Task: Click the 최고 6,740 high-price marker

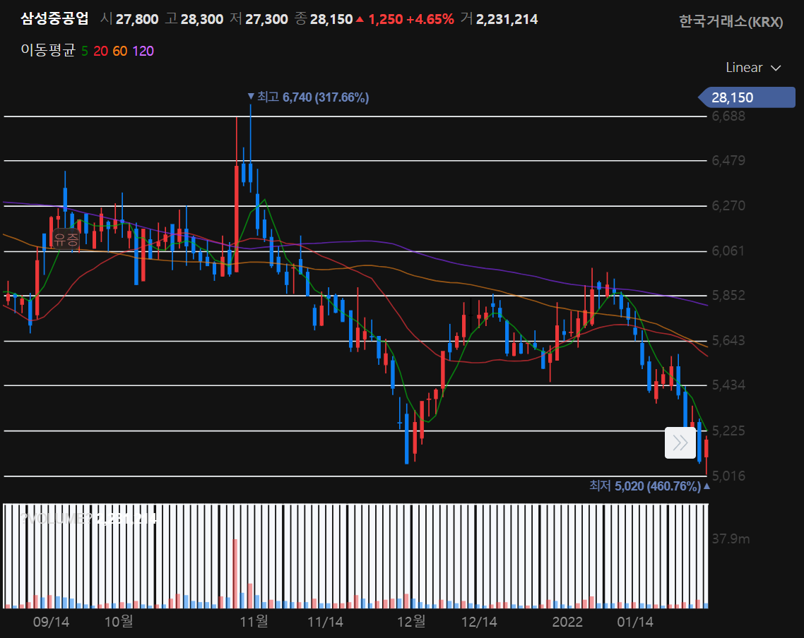Action: [308, 97]
